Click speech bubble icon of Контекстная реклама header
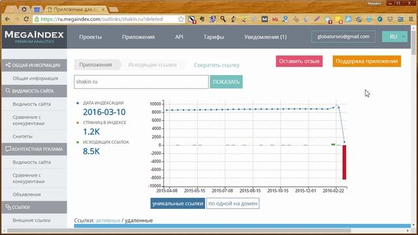 pyautogui.click(x=8, y=149)
